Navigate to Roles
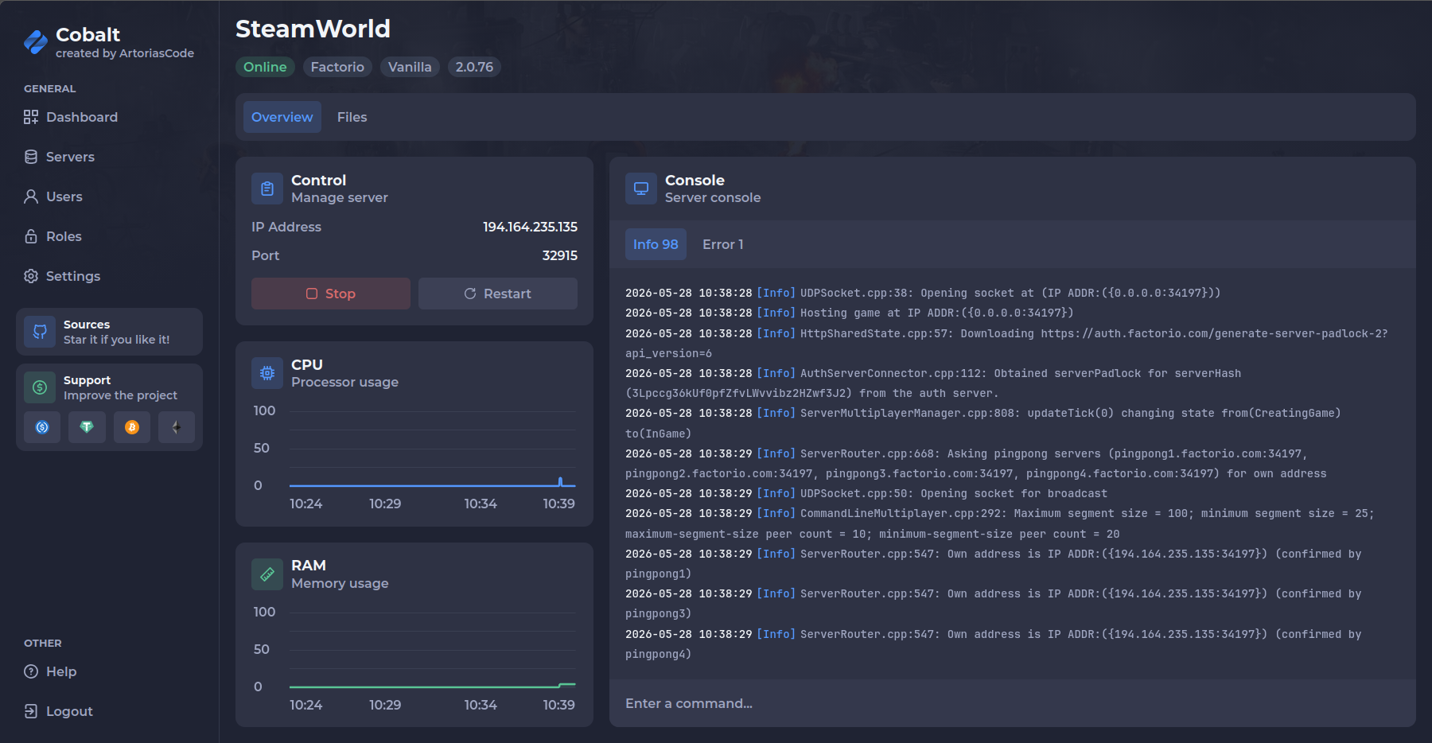 [x=53, y=236]
